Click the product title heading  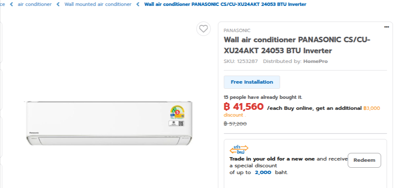coord(297,45)
